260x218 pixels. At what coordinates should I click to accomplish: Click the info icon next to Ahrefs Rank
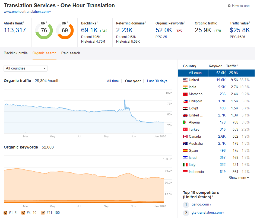[24, 22]
